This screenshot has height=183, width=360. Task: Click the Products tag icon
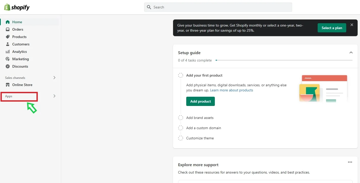pos(8,37)
